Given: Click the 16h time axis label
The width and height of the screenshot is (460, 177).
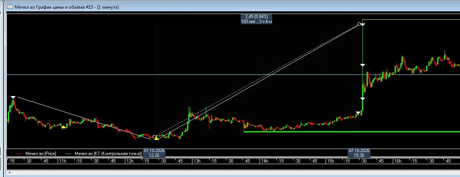Looking at the screenshot, I should [x=397, y=161].
